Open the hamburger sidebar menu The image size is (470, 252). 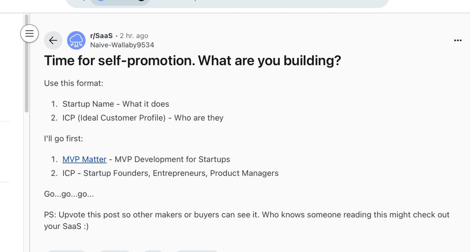coord(29,33)
